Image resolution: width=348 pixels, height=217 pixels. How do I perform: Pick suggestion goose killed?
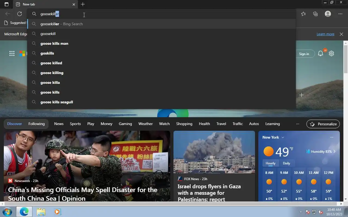pyautogui.click(x=161, y=63)
